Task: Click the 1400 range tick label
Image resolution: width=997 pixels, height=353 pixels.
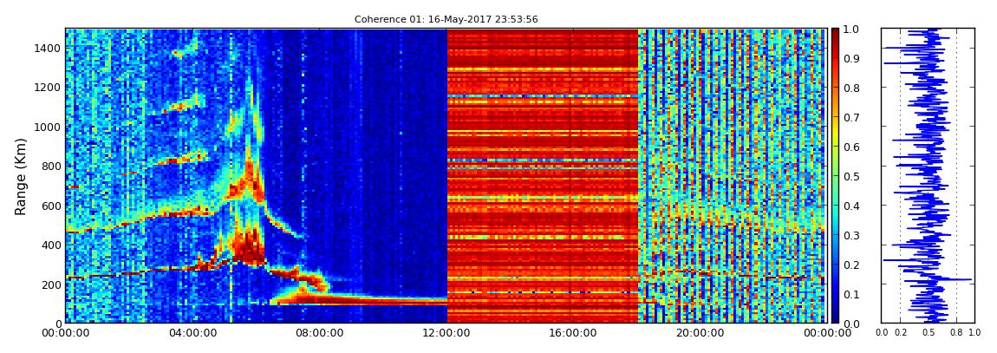Action: pyautogui.click(x=48, y=48)
